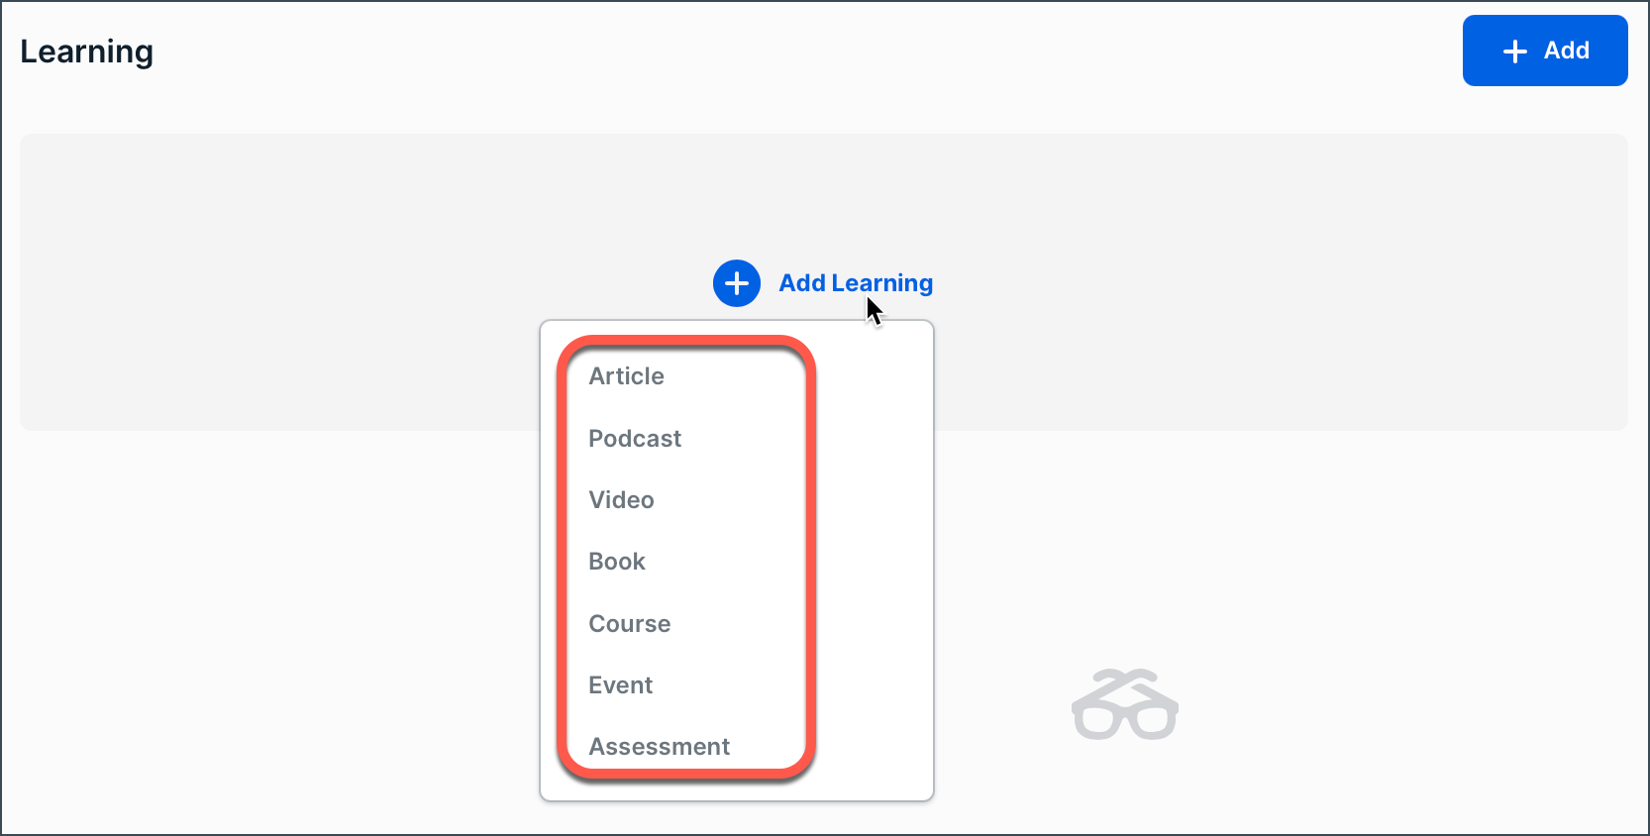Select Event in the learning menu
This screenshot has height=836, width=1650.
coord(621,685)
